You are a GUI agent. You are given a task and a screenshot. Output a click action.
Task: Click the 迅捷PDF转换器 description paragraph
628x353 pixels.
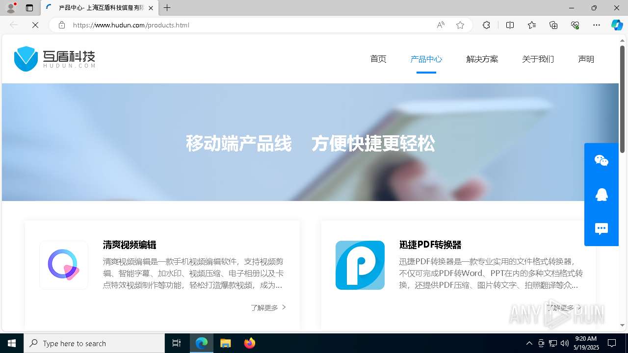pyautogui.click(x=491, y=273)
